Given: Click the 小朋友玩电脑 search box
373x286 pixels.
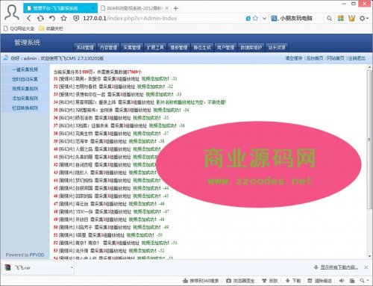Looking at the screenshot, I should (x=296, y=18).
